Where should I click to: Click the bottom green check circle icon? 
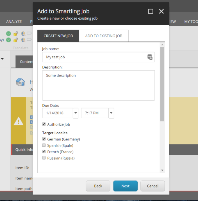8,40
